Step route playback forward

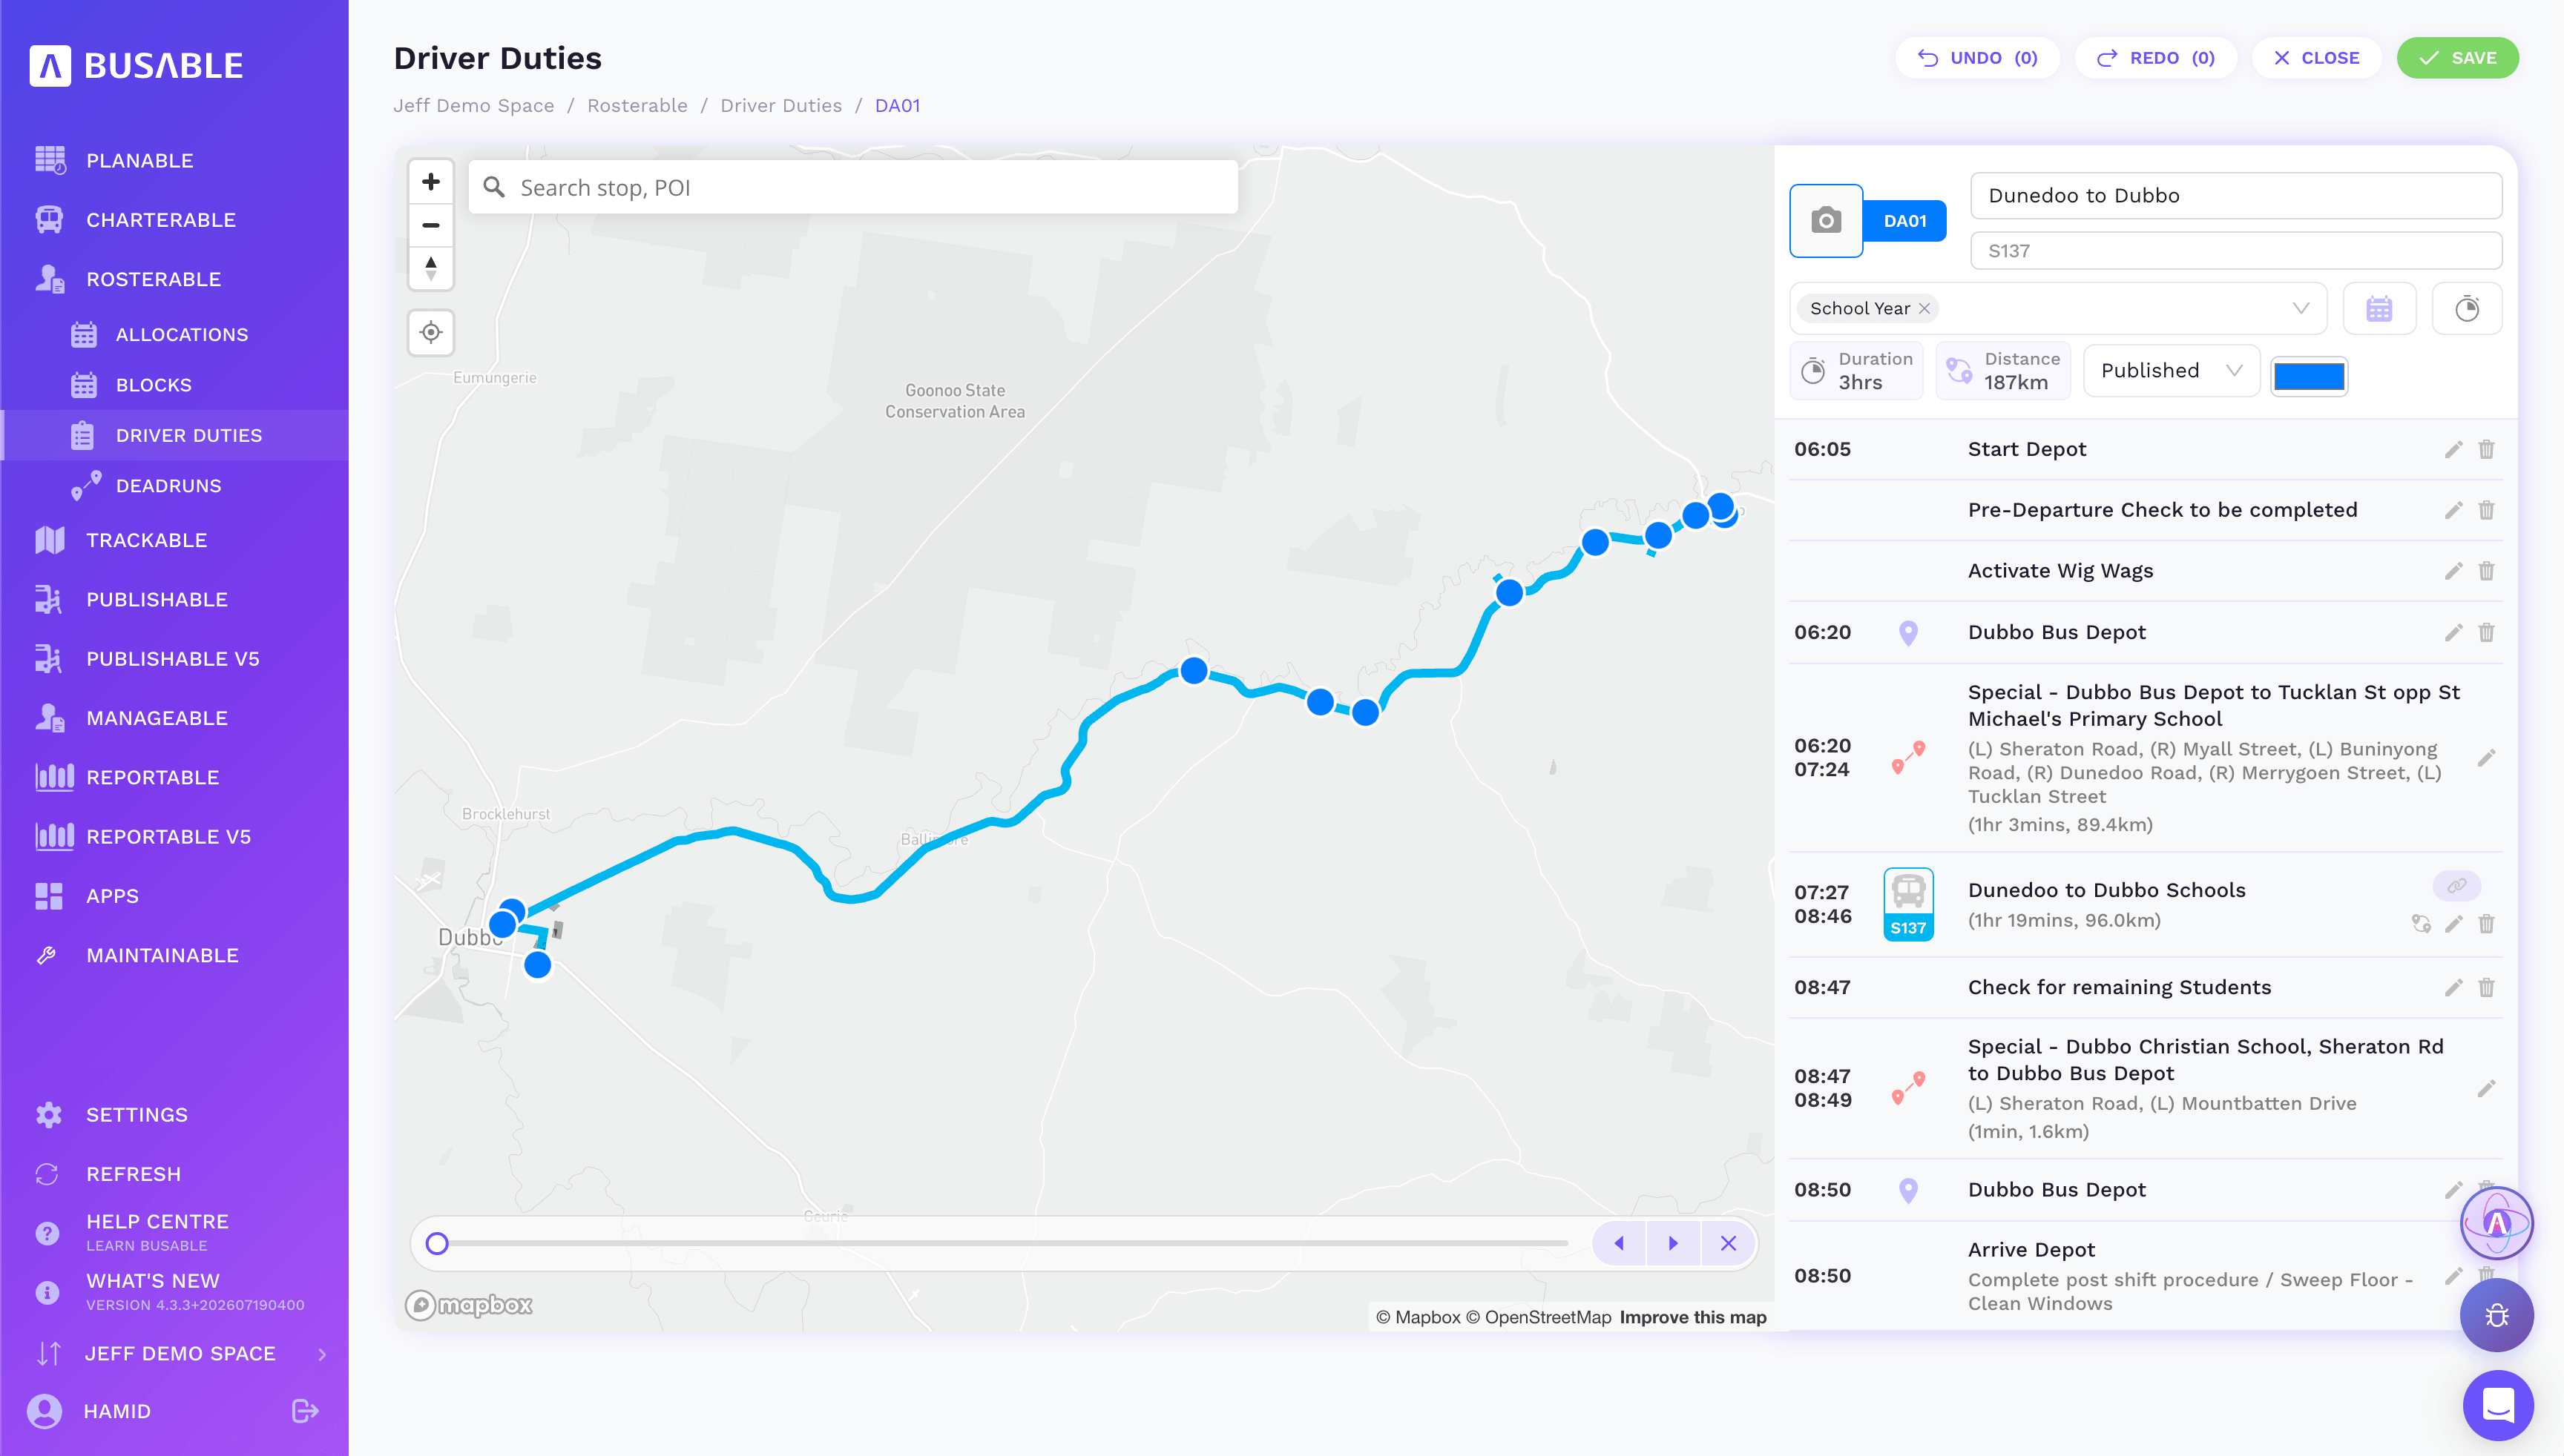click(1672, 1243)
